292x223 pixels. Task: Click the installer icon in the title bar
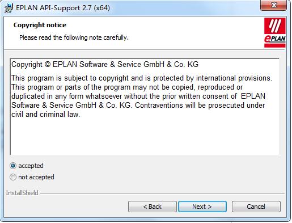pos(9,8)
